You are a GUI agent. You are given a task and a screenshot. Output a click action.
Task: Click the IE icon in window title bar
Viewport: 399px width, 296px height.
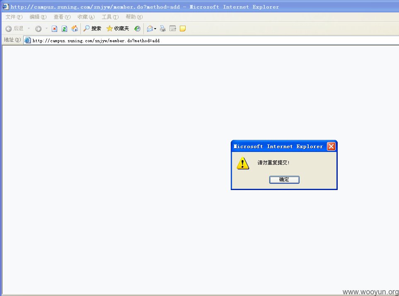5,7
